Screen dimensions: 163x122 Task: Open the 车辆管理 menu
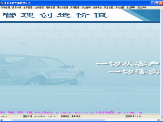tap(6, 7)
